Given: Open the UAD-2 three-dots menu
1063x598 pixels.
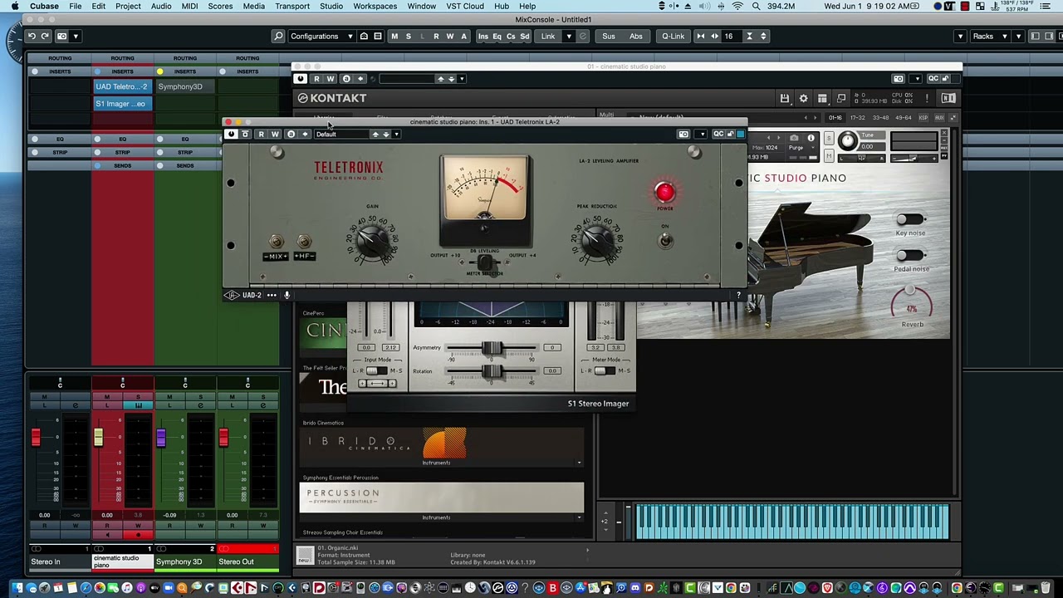Looking at the screenshot, I should [x=272, y=295].
